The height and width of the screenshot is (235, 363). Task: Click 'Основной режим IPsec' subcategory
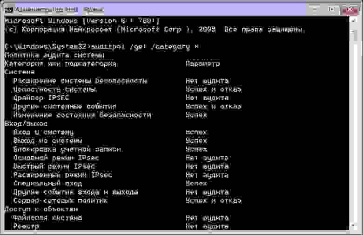coord(56,158)
